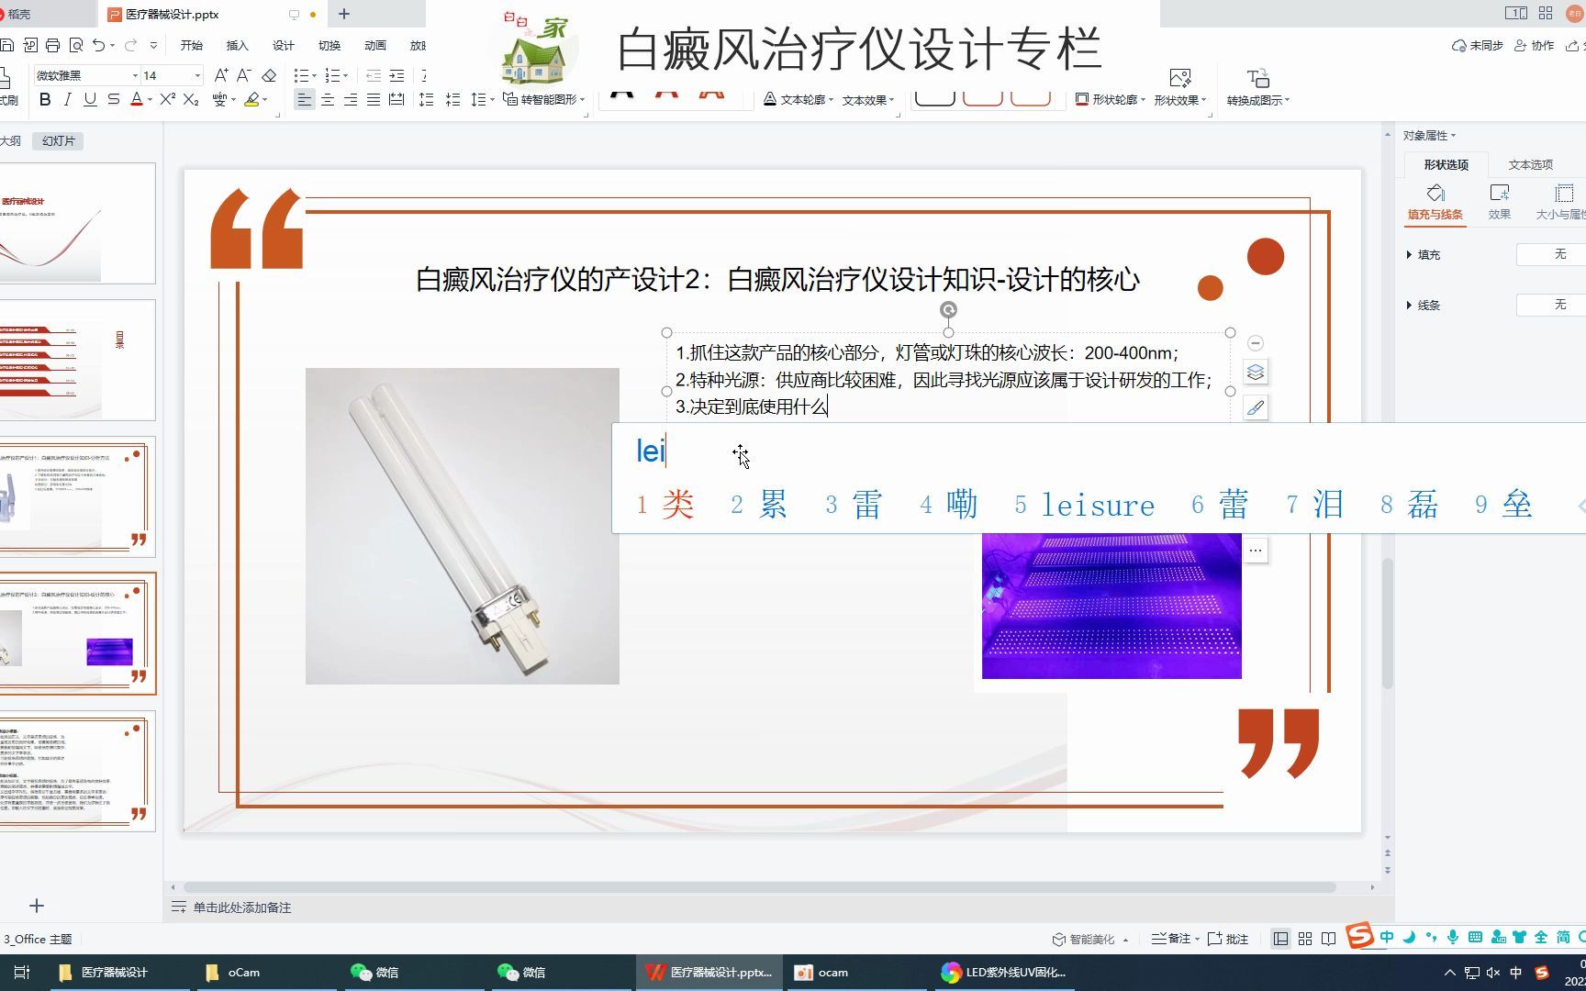The height and width of the screenshot is (991, 1586).
Task: Enable left text alignment
Action: (x=304, y=99)
